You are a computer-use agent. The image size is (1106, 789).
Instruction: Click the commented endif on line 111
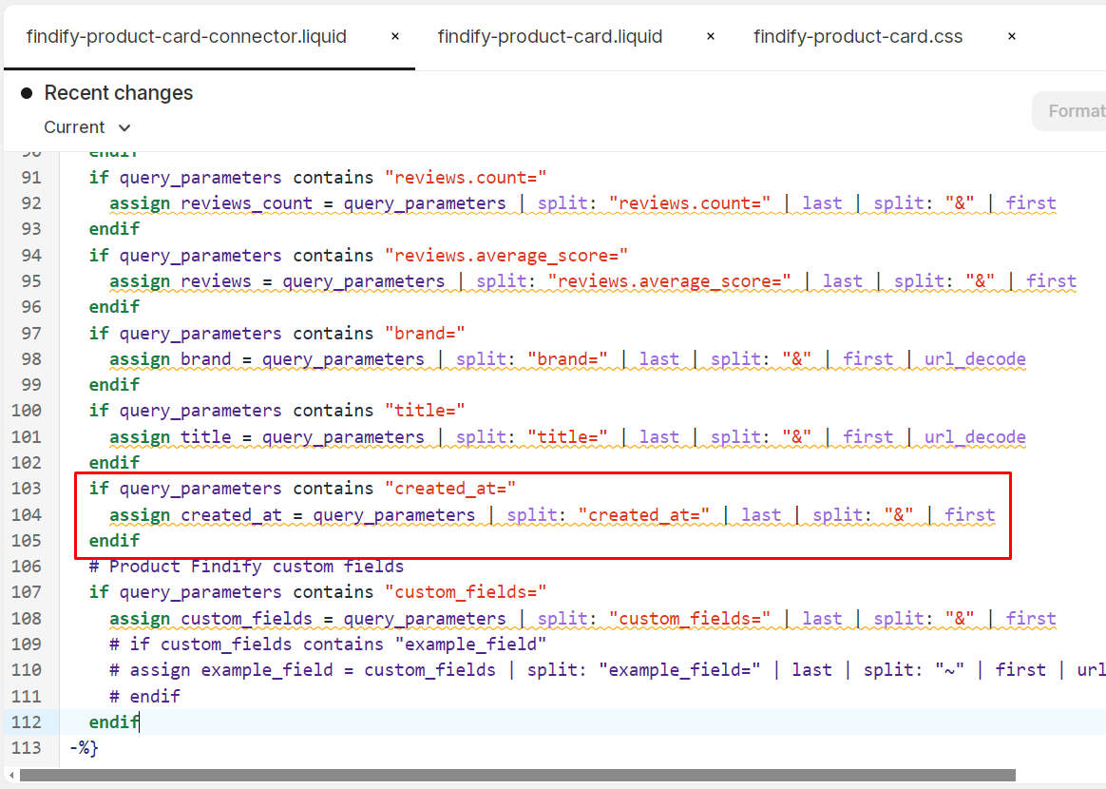144,697
